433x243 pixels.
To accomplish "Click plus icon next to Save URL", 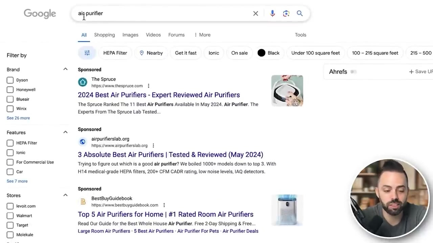I will click(x=411, y=72).
